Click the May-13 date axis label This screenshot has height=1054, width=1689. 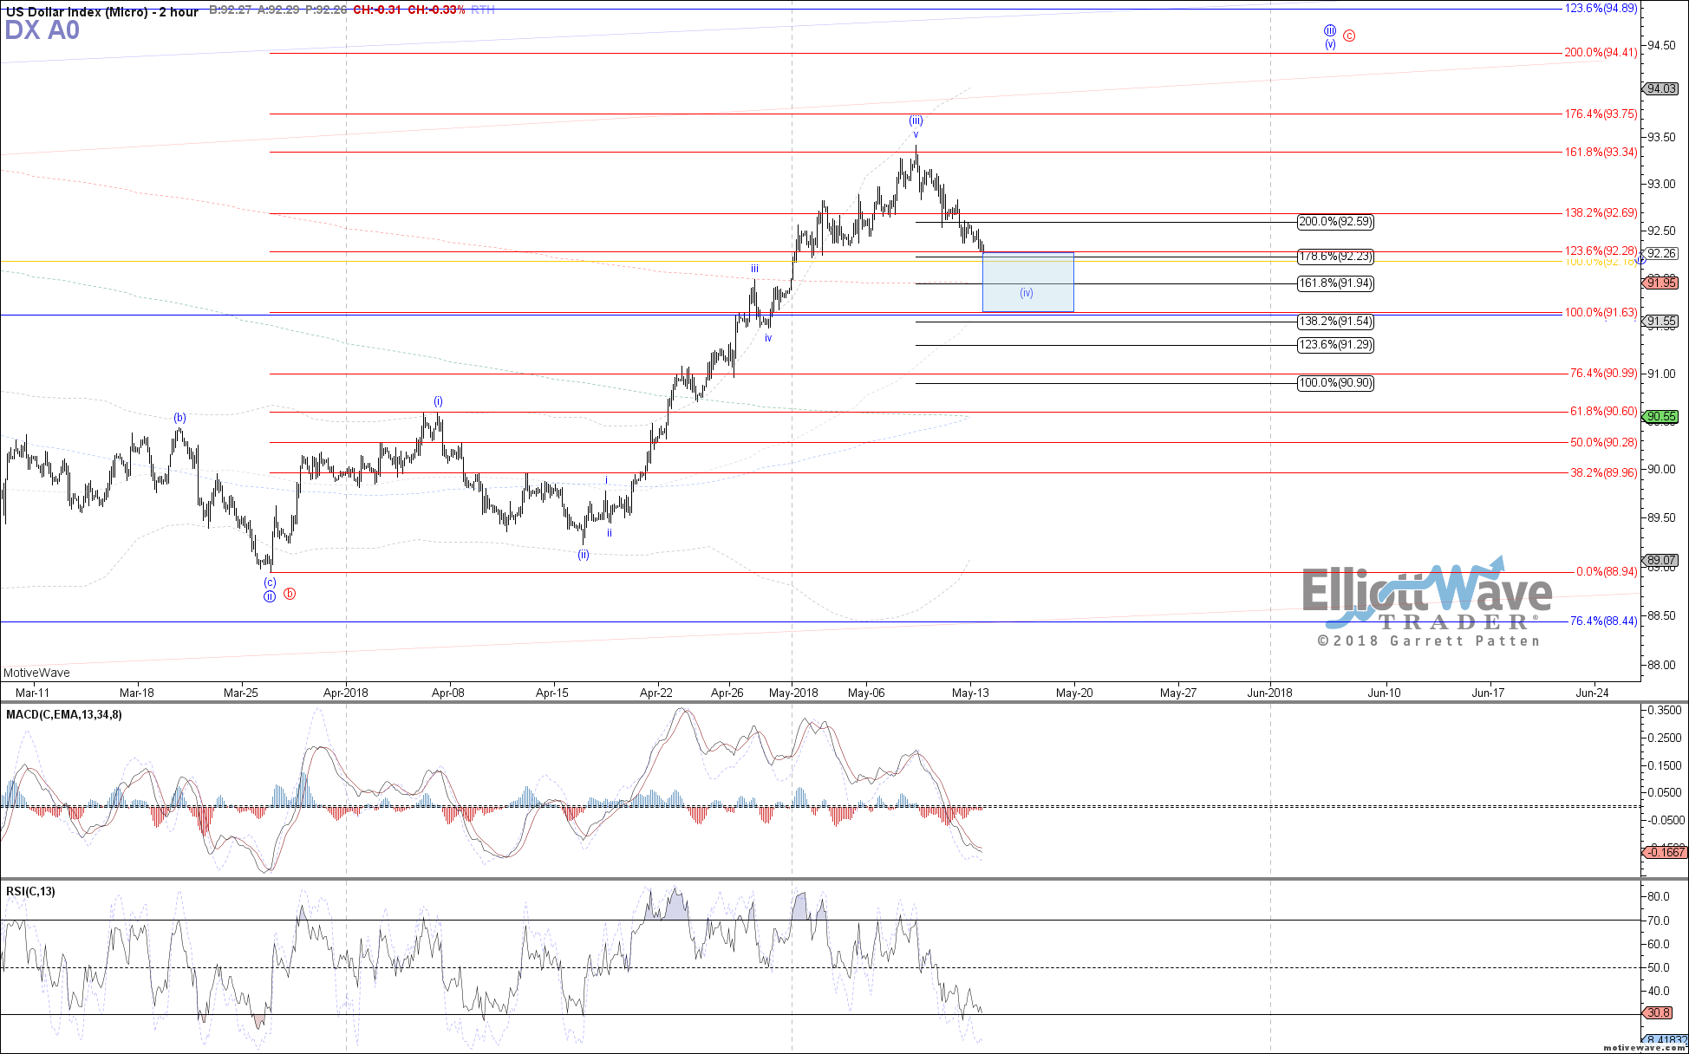(970, 693)
